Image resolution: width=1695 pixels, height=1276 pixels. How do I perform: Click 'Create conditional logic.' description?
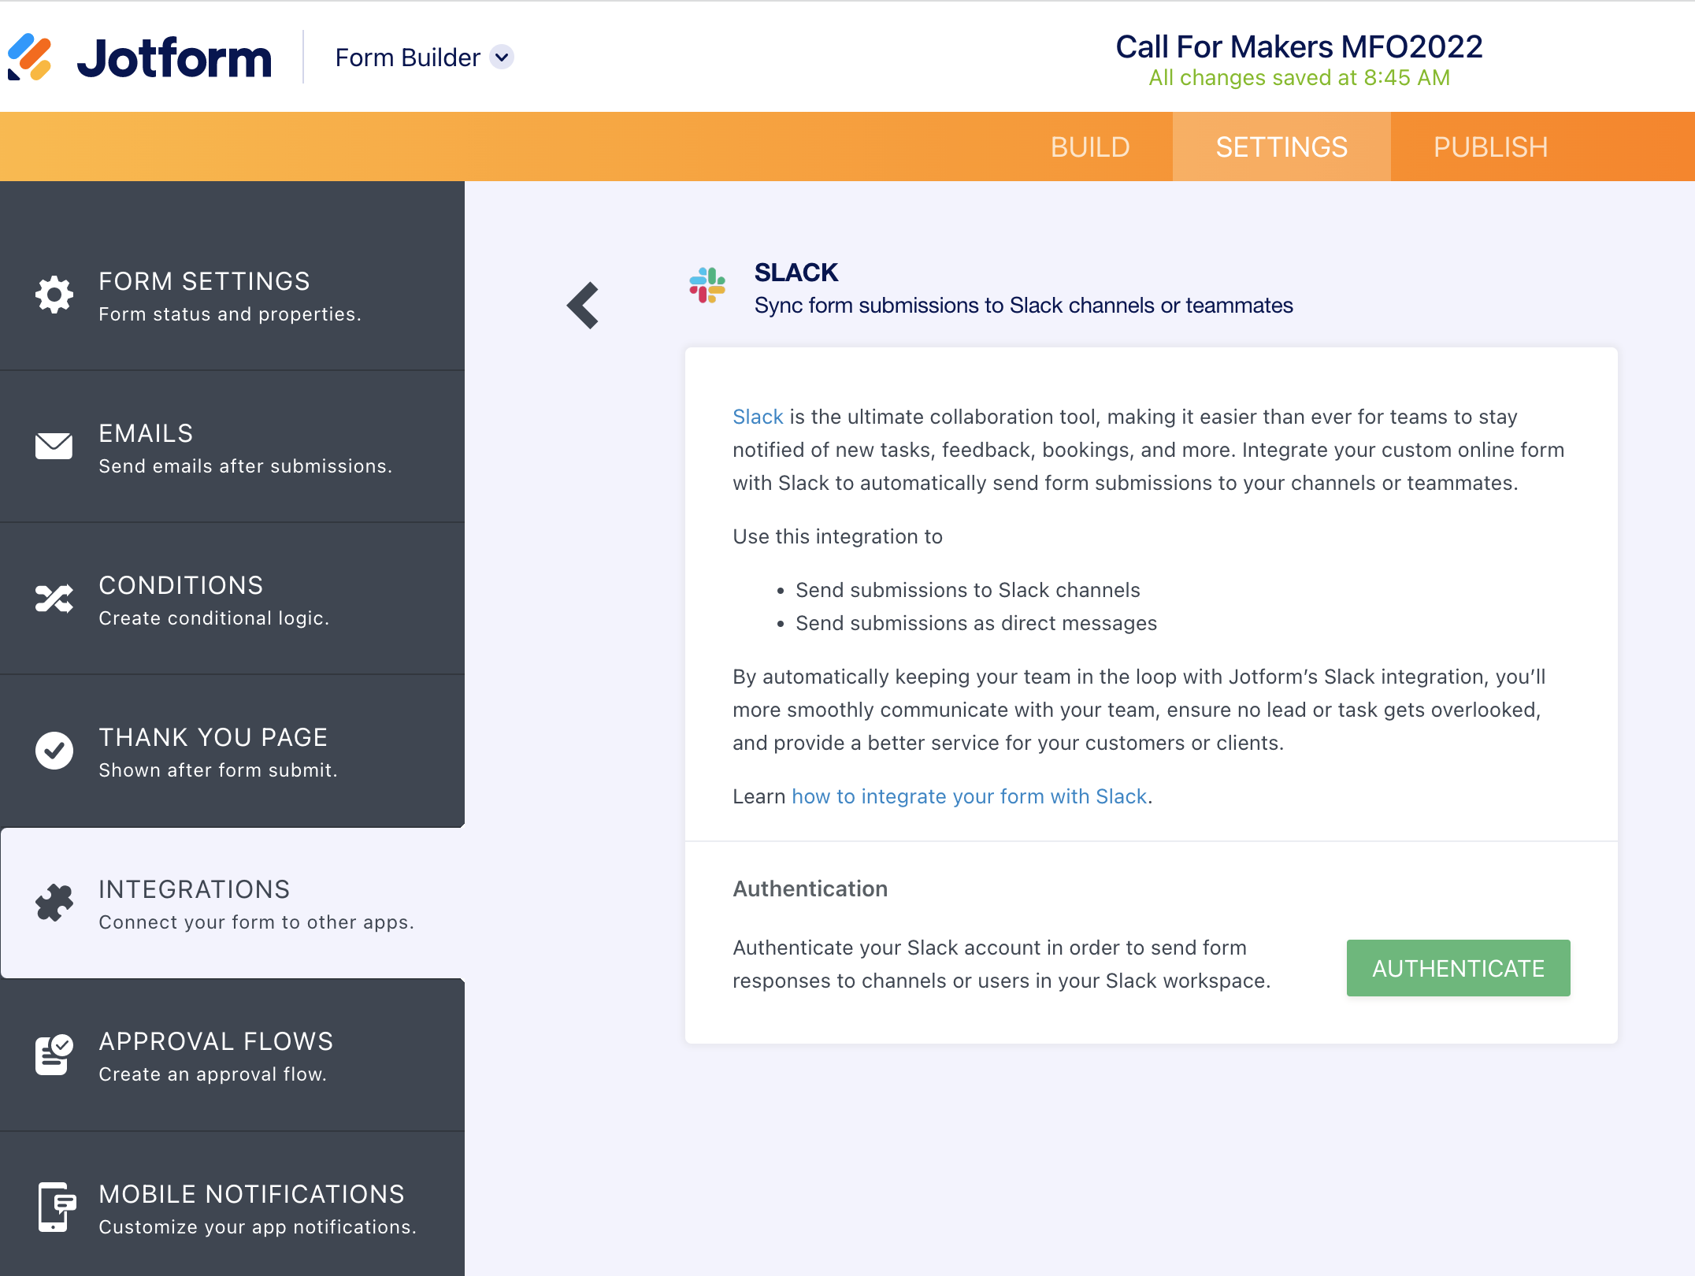(214, 618)
